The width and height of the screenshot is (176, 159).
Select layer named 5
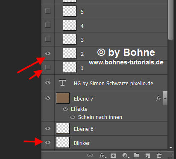pyautogui.click(x=104, y=11)
